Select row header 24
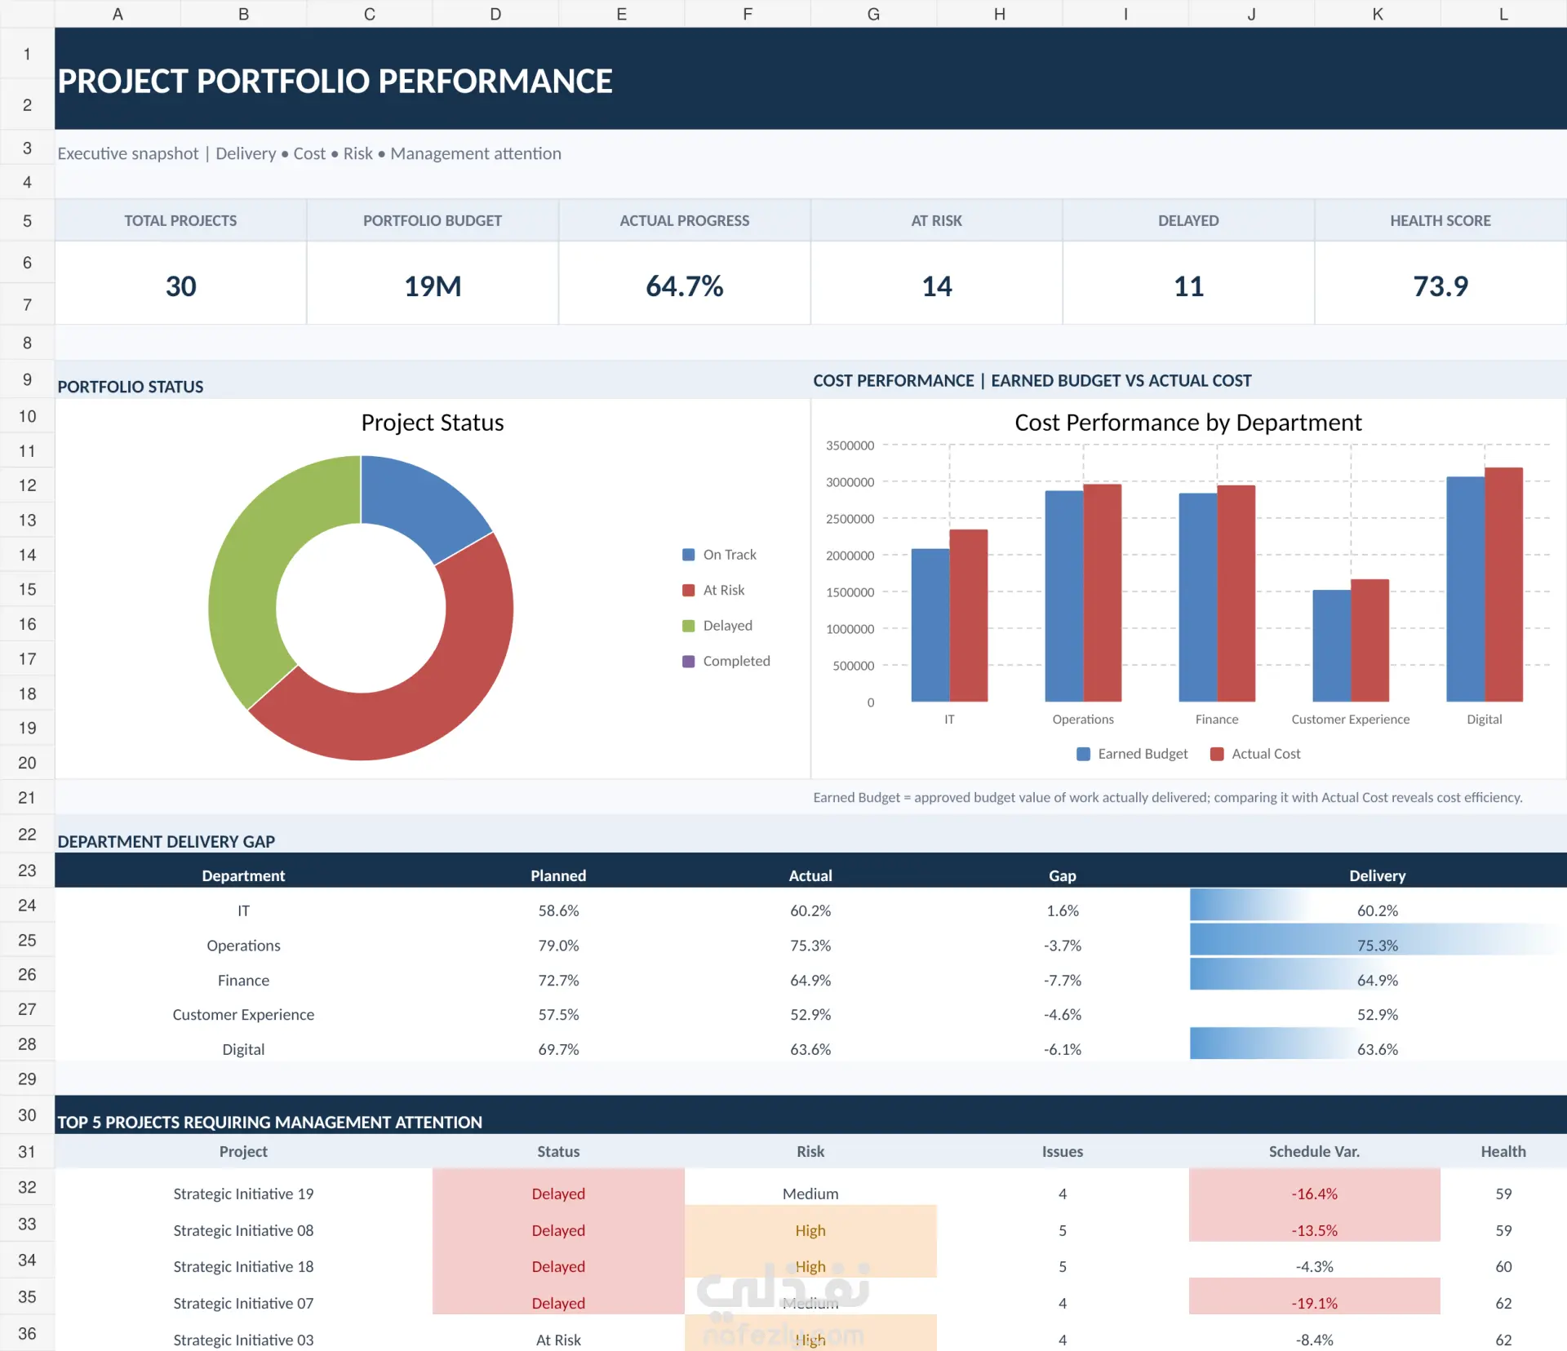This screenshot has width=1567, height=1351. [27, 905]
